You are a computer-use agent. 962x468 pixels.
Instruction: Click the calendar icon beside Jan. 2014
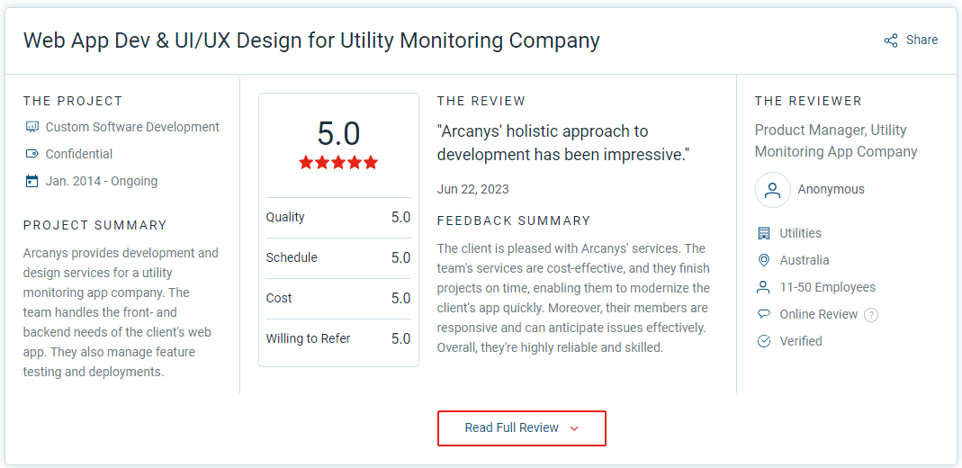click(x=32, y=181)
